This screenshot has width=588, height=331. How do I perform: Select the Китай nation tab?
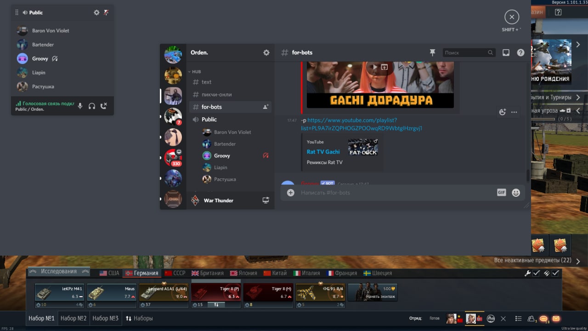275,273
